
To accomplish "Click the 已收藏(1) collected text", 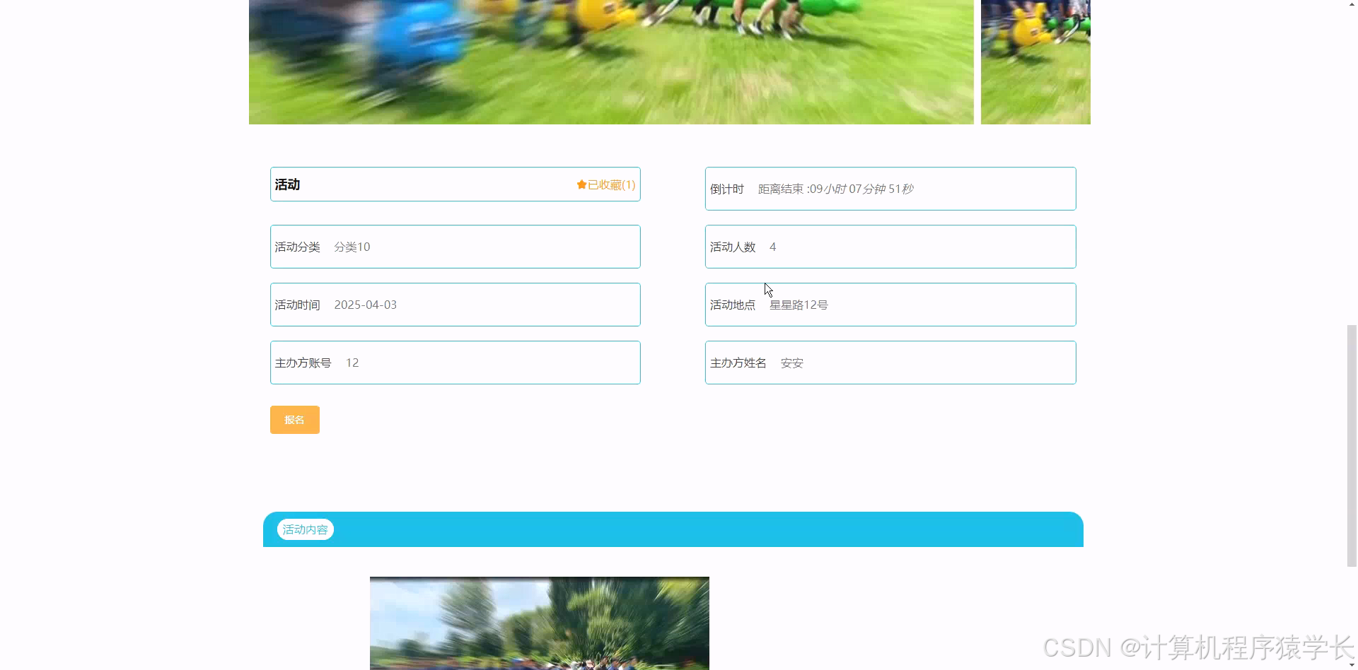I will [x=611, y=184].
